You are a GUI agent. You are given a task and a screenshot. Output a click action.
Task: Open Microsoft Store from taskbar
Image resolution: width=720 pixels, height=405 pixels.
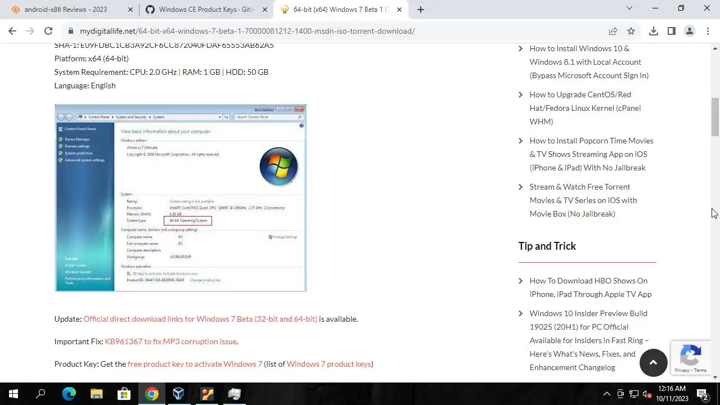click(x=124, y=394)
